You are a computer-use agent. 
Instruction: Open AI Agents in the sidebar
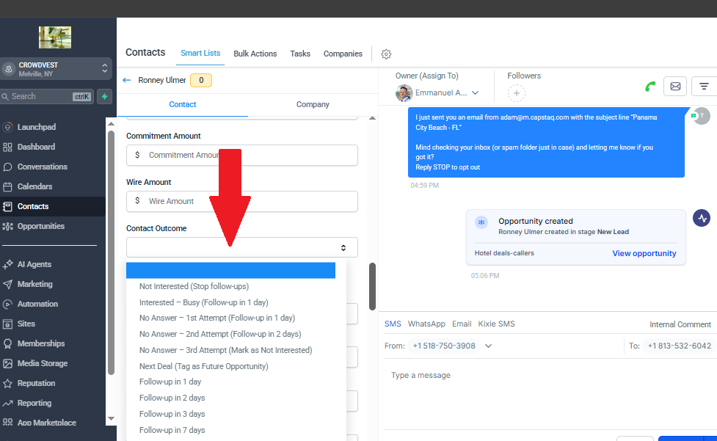point(34,264)
